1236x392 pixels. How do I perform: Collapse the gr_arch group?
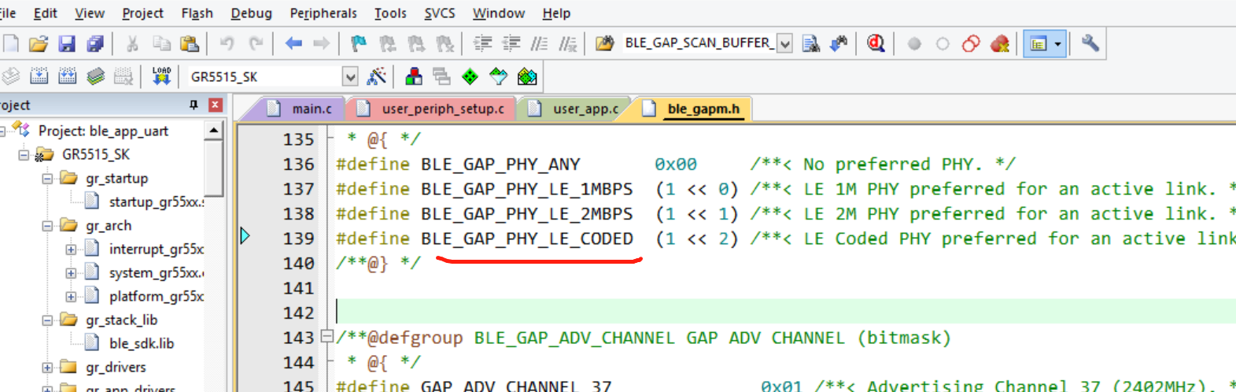coord(47,226)
